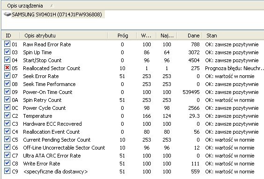Screen dimensions: 264x179
Task: Toggle checkbox for Spin Retry Count
Action: pos(7,100)
